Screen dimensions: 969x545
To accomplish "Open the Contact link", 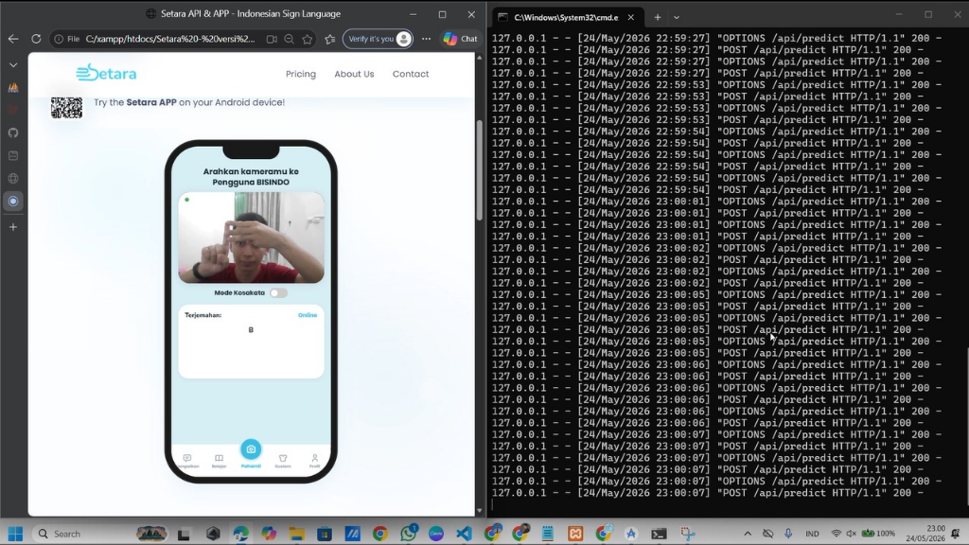I will coord(411,74).
